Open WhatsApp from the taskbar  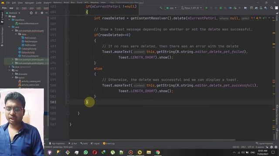pos(85,152)
